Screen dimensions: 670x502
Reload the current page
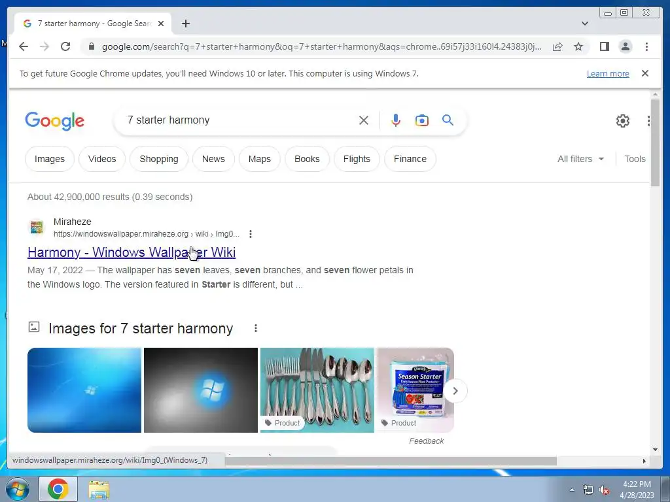click(65, 46)
